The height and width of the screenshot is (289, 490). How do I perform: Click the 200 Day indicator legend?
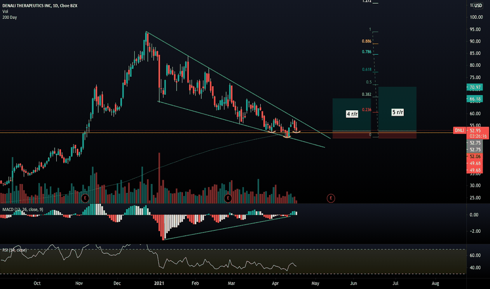9,17
